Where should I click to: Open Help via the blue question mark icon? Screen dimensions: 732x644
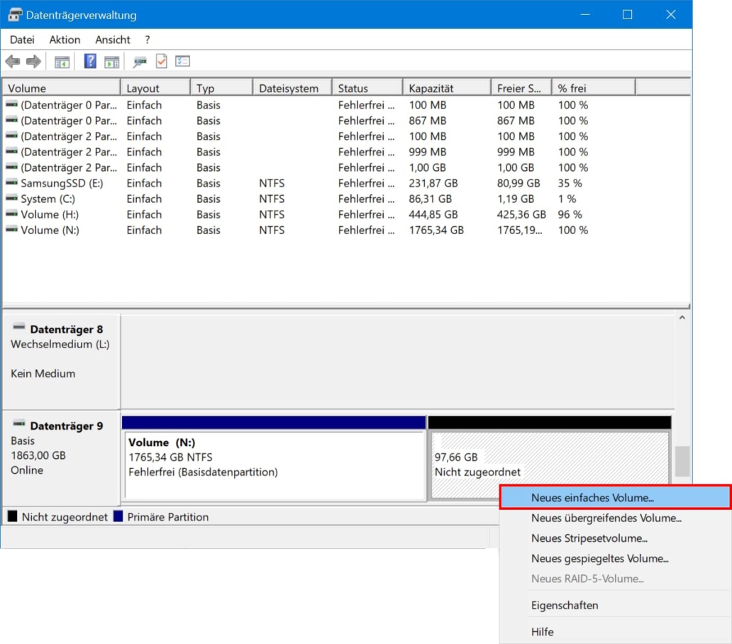[x=89, y=61]
